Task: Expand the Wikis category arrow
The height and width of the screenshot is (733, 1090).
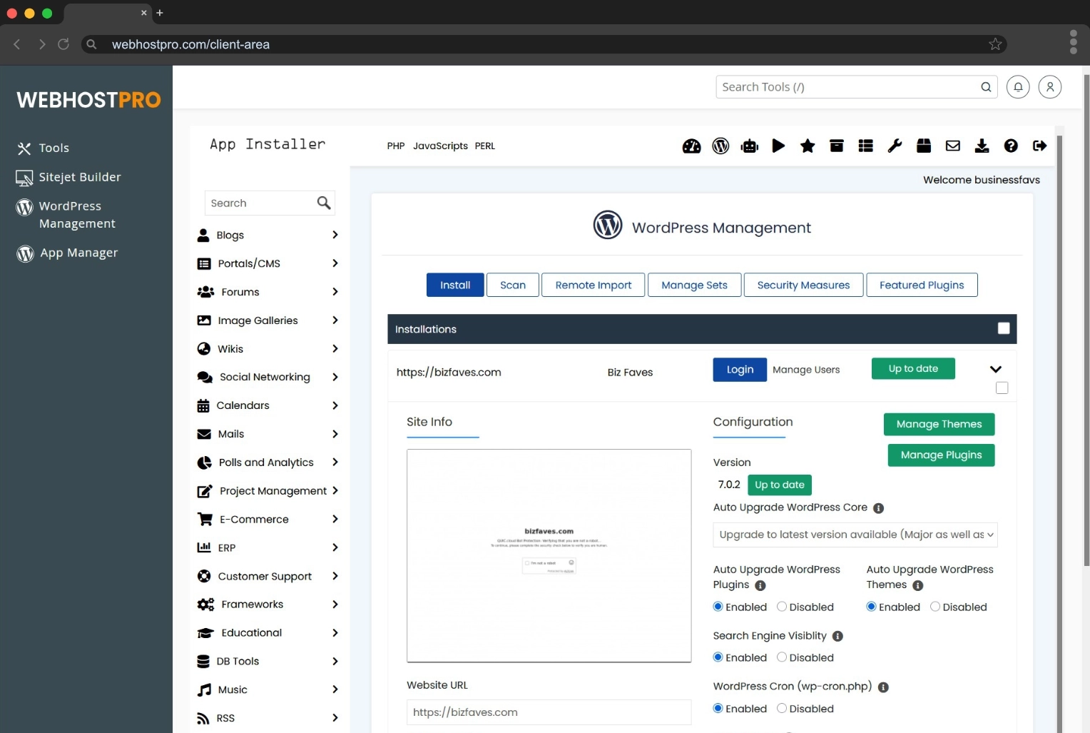Action: coord(335,349)
